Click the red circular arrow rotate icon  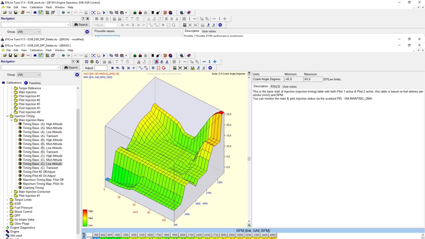[164, 68]
